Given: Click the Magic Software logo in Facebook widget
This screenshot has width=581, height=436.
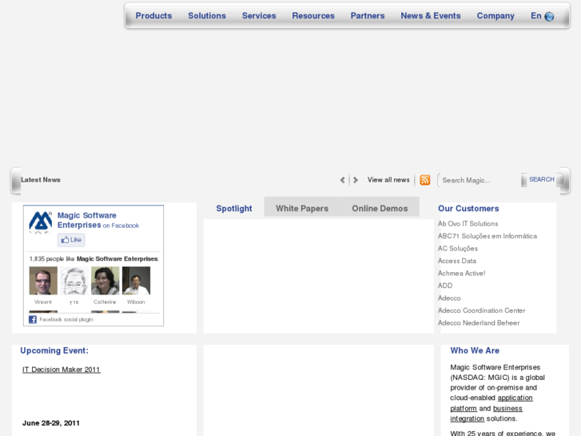Looking at the screenshot, I should coord(41,222).
